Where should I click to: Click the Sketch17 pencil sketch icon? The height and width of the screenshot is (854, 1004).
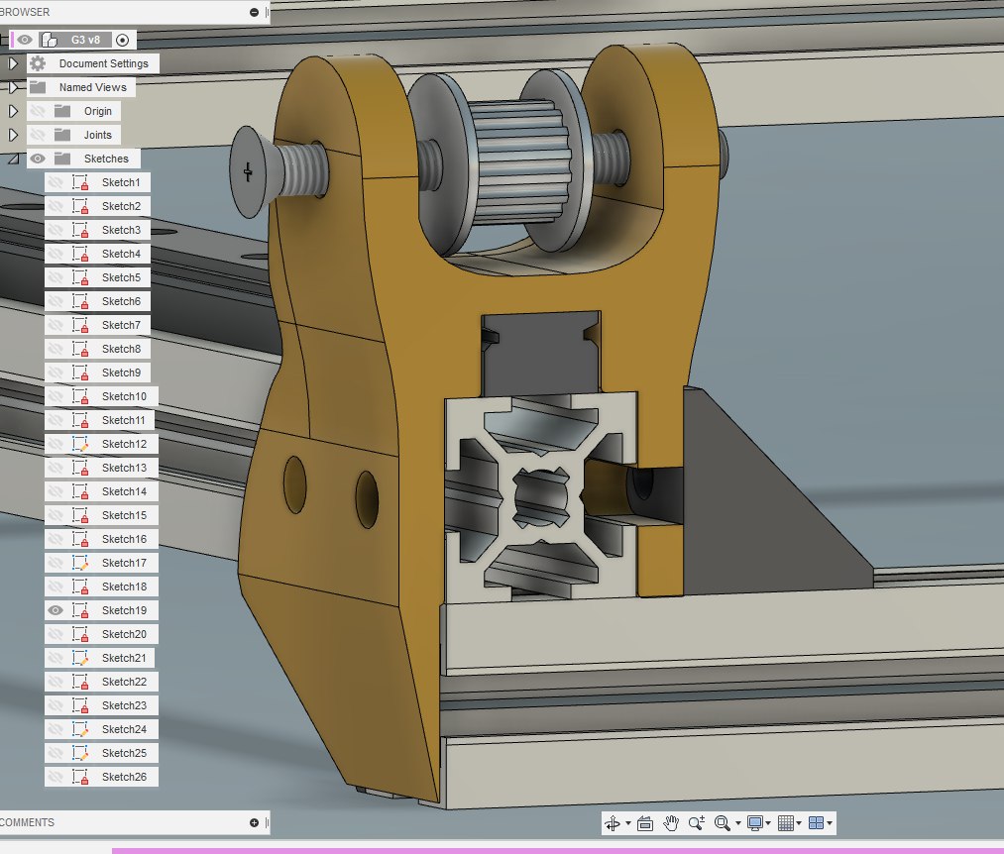point(80,563)
